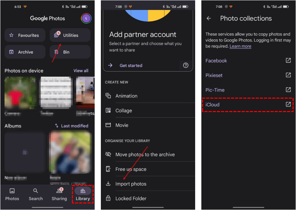
Task: Open the Favourites button
Action: (25, 35)
